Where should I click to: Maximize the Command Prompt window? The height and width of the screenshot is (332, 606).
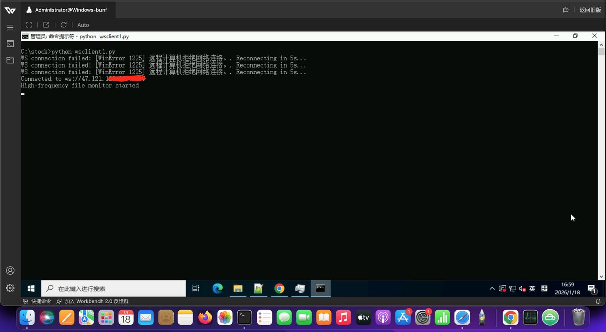point(575,36)
